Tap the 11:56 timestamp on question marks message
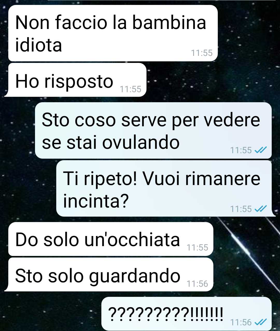The image size is (280, 331). pos(241,322)
